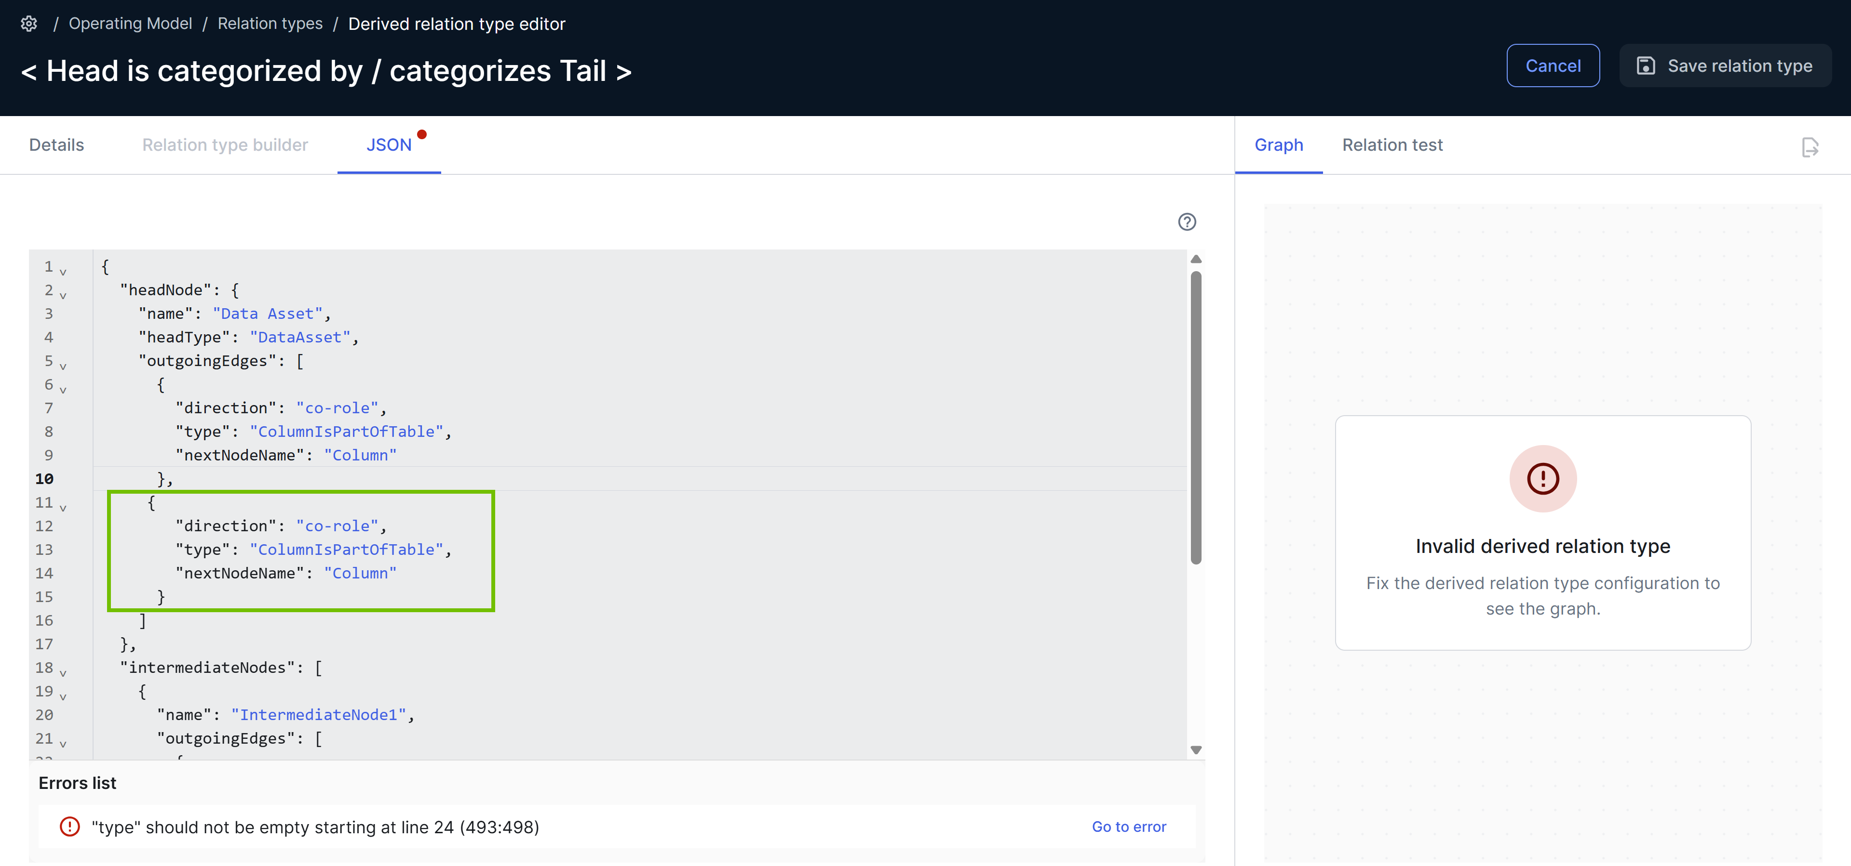This screenshot has width=1851, height=866.
Task: Click the Errors list heading
Action: pyautogui.click(x=78, y=783)
